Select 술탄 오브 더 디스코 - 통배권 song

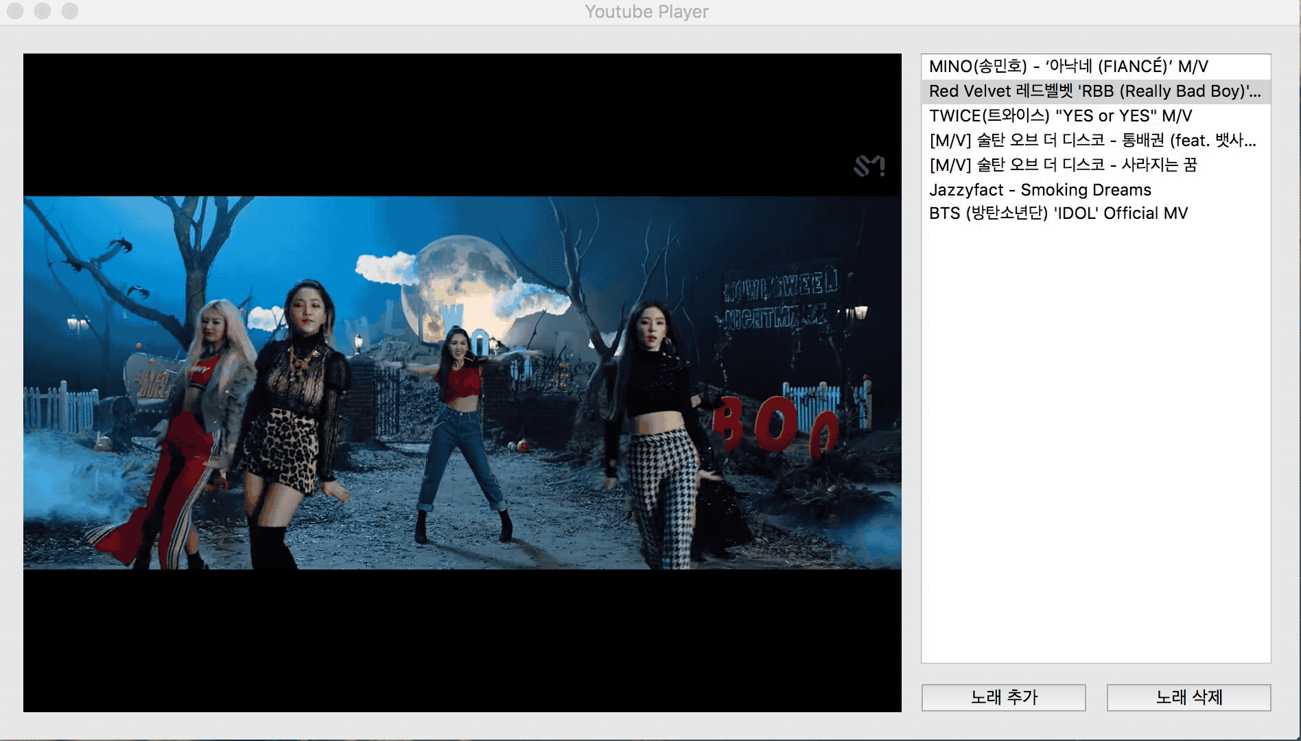1096,141
